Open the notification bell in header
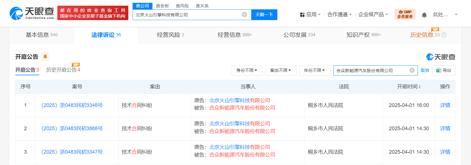This screenshot has width=471, height=165. pos(424,15)
